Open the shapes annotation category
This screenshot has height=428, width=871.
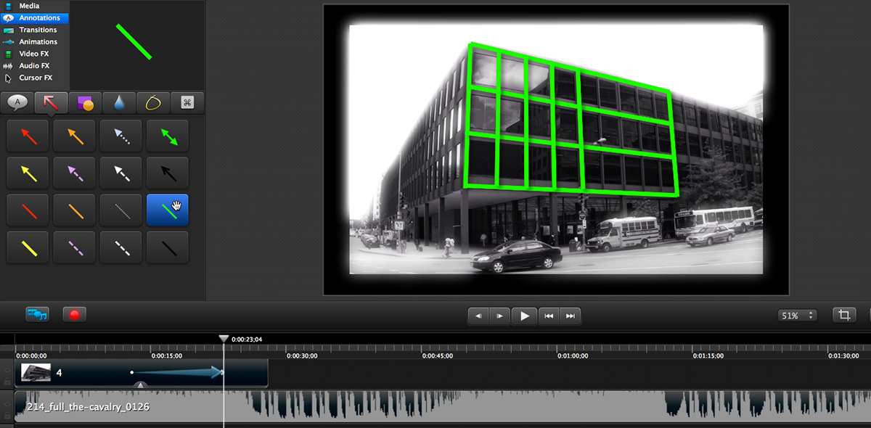86,102
